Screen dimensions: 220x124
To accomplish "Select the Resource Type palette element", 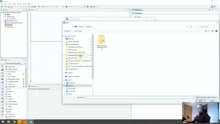I will [x=12, y=69].
